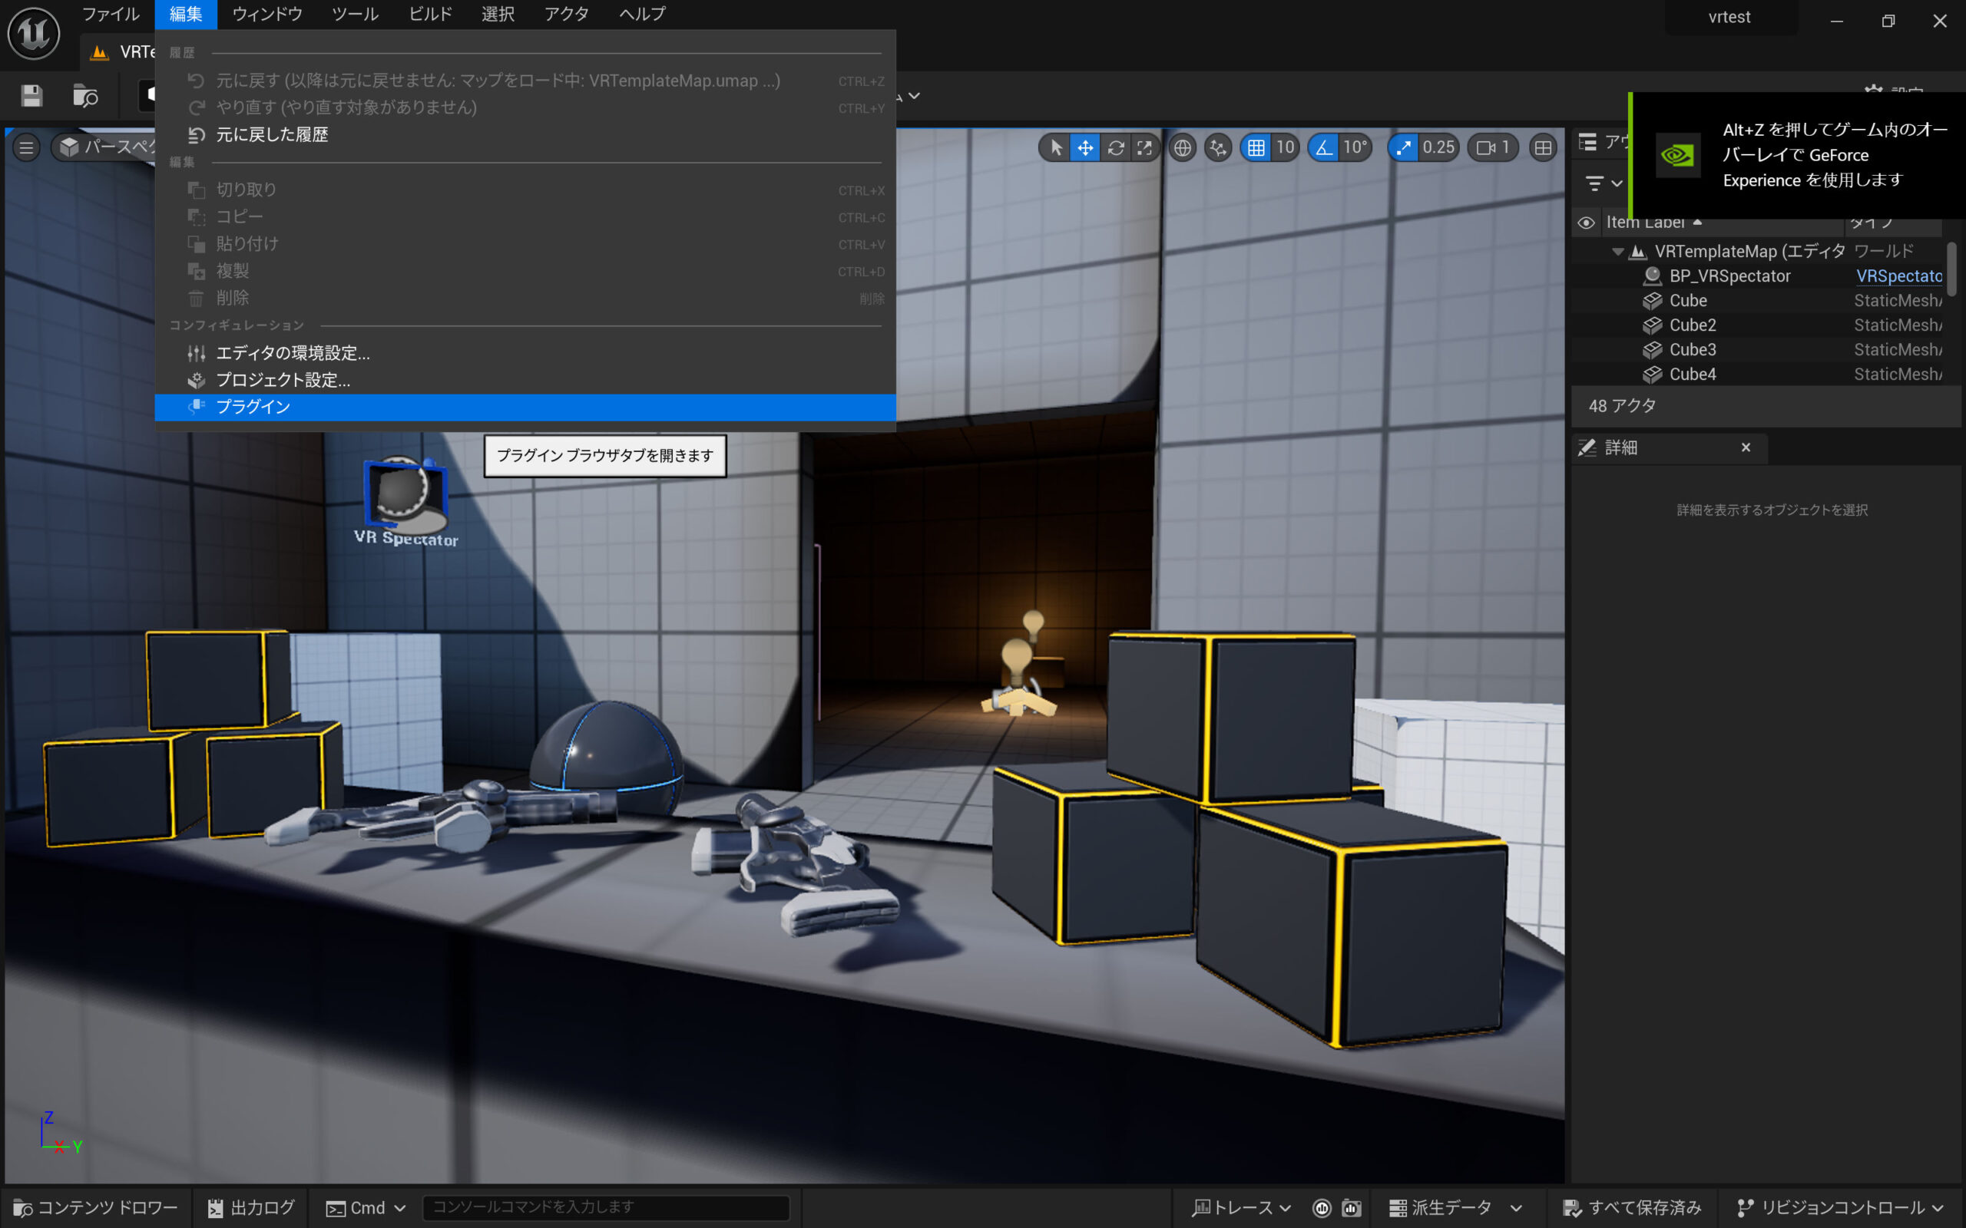The width and height of the screenshot is (1966, 1228).
Task: Toggle grid snapping on or off
Action: 1256,148
